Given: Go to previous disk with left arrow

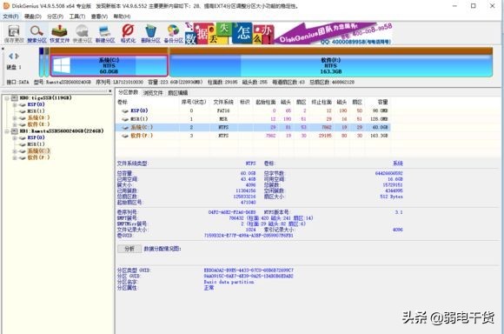Looking at the screenshot, I should tap(11, 56).
